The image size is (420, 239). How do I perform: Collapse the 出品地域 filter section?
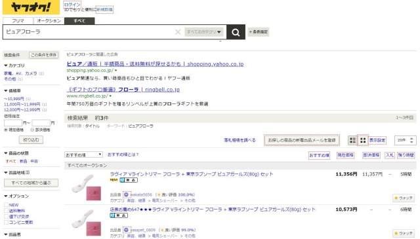click(x=14, y=173)
